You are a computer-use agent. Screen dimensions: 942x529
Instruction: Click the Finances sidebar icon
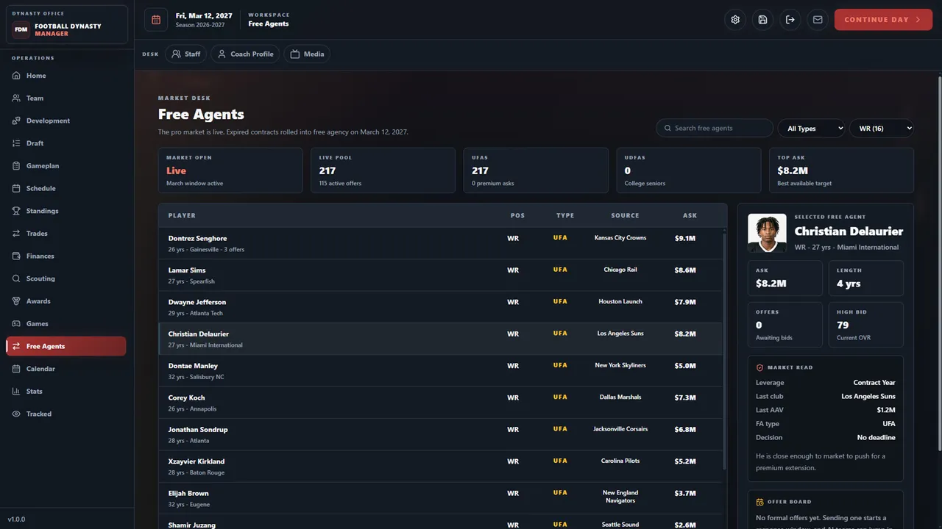[x=16, y=256]
